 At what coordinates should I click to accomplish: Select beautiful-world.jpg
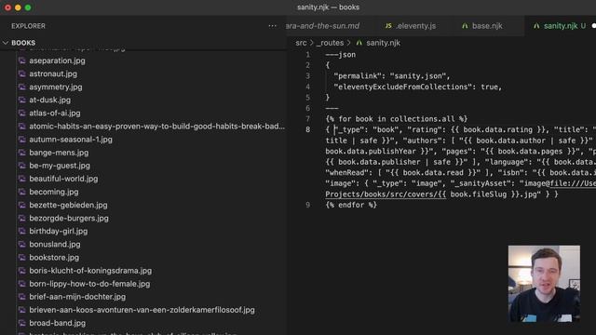[x=63, y=179]
